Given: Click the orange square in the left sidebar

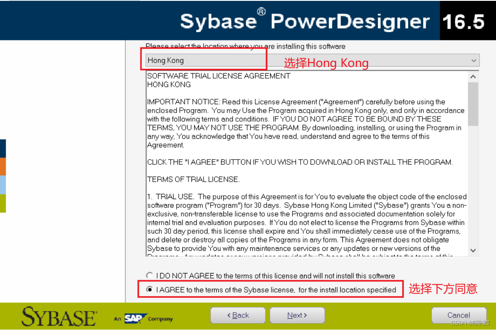Looking at the screenshot, I should pyautogui.click(x=3, y=166).
